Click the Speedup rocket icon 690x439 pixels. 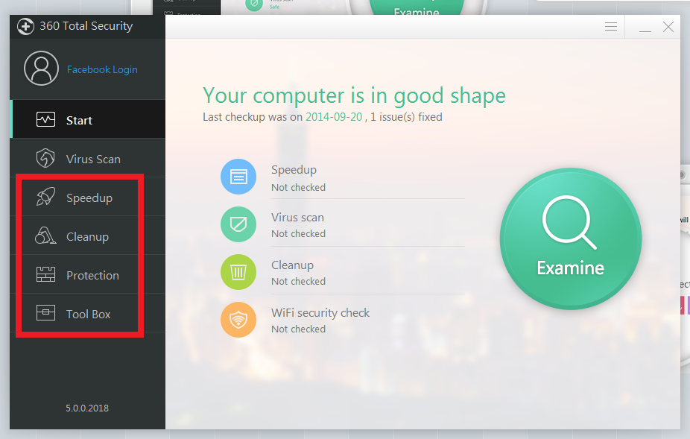[45, 197]
